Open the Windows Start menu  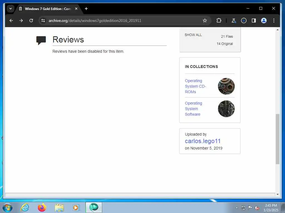(x=8, y=207)
